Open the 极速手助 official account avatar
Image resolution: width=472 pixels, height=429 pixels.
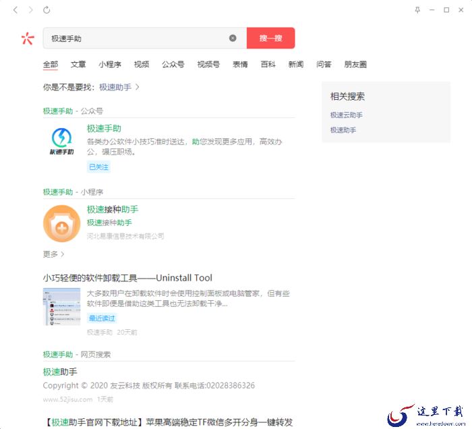(62, 141)
